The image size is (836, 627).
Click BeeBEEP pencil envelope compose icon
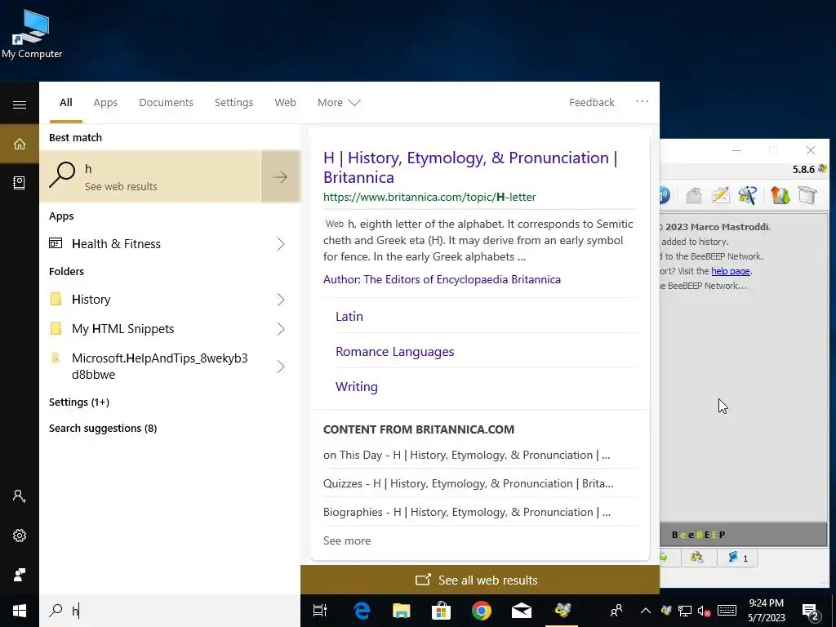point(720,195)
